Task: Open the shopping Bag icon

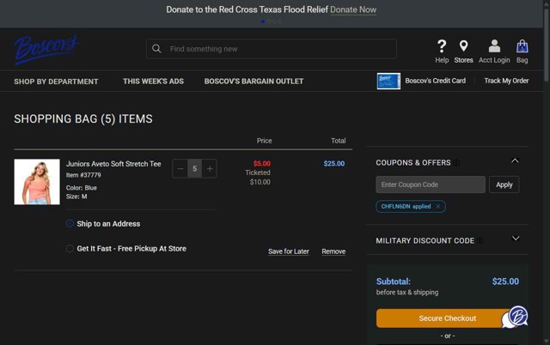Action: coord(522,45)
